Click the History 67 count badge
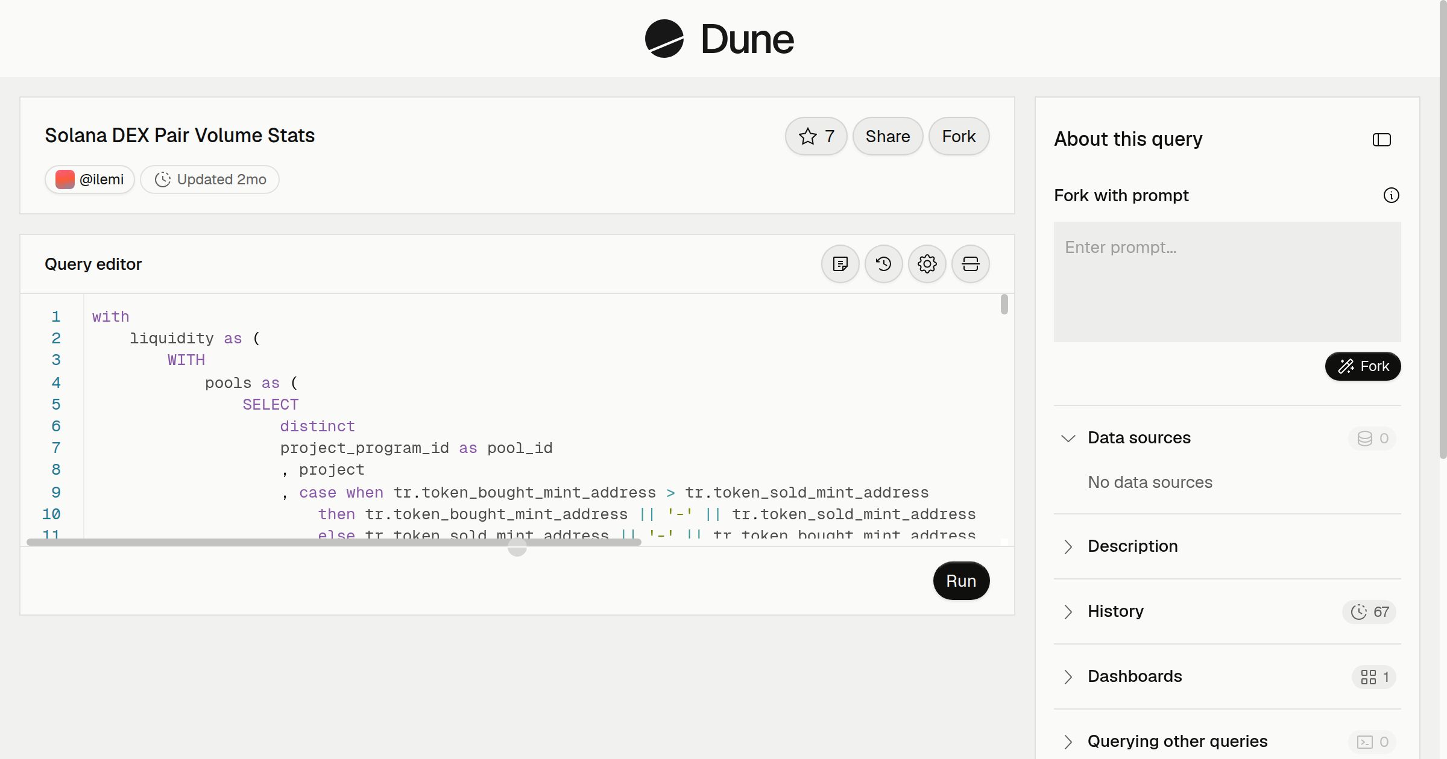This screenshot has height=759, width=1447. click(x=1369, y=612)
